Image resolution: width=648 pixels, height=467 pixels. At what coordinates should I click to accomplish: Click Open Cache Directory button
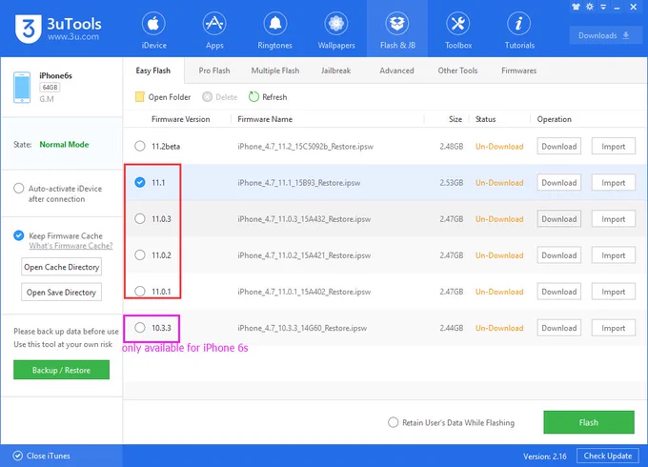click(61, 267)
